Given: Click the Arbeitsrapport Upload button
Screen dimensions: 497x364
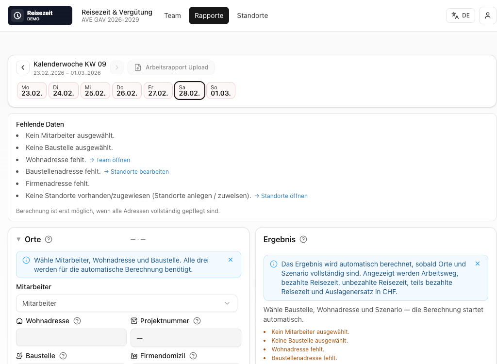Looking at the screenshot, I should (x=171, y=67).
